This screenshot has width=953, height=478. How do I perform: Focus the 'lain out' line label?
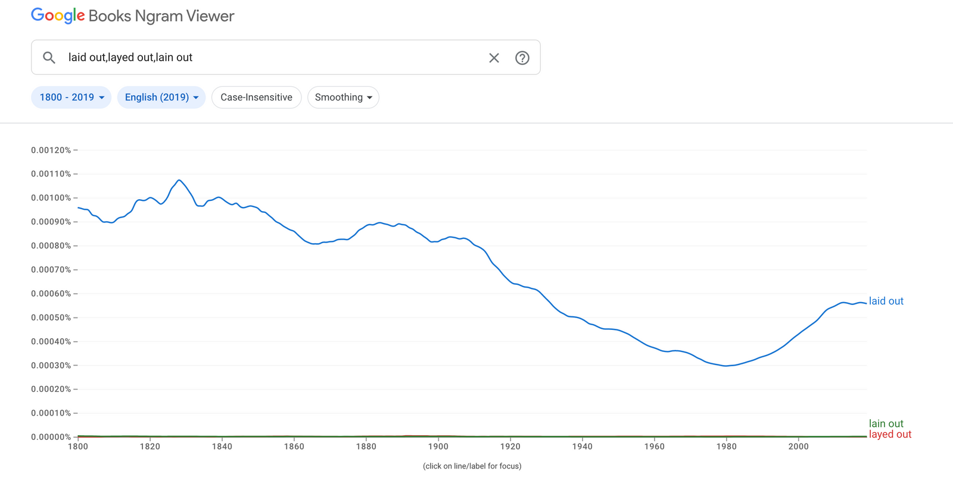pos(886,423)
